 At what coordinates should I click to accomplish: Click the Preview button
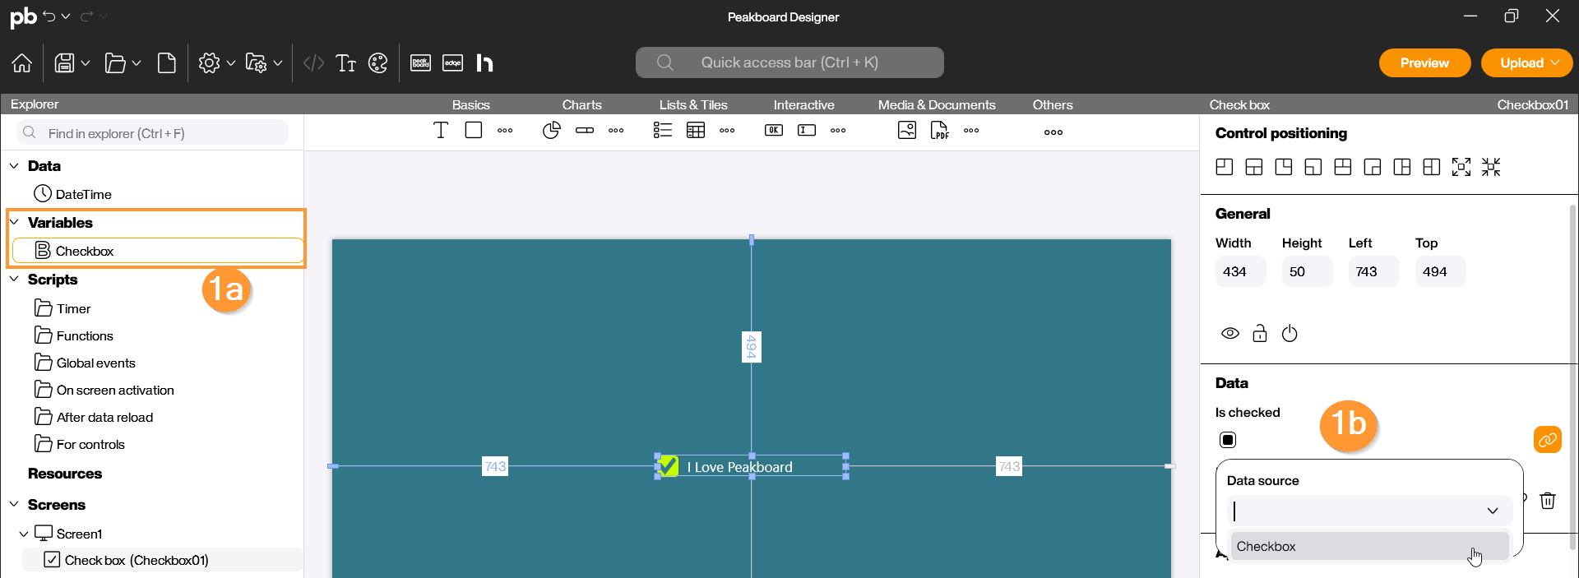[x=1424, y=63]
